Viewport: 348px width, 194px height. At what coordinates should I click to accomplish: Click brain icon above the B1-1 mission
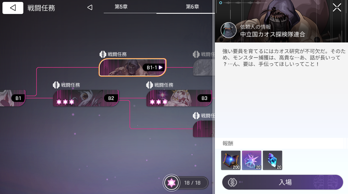coord(103,54)
